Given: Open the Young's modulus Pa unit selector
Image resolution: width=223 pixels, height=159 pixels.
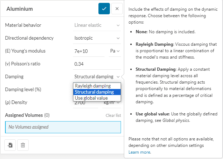Looking at the screenshot, I should pyautogui.click(x=115, y=51).
